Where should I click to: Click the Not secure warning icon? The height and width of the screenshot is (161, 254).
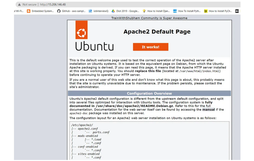pos(19,4)
